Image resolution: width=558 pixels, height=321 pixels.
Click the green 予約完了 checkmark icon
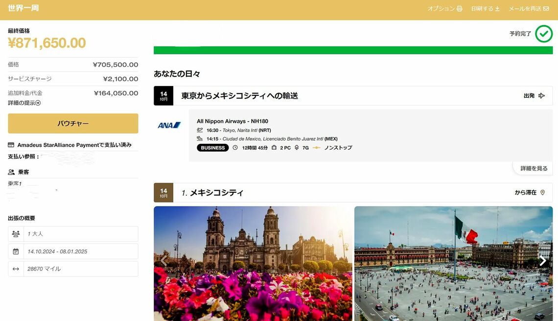click(x=543, y=34)
